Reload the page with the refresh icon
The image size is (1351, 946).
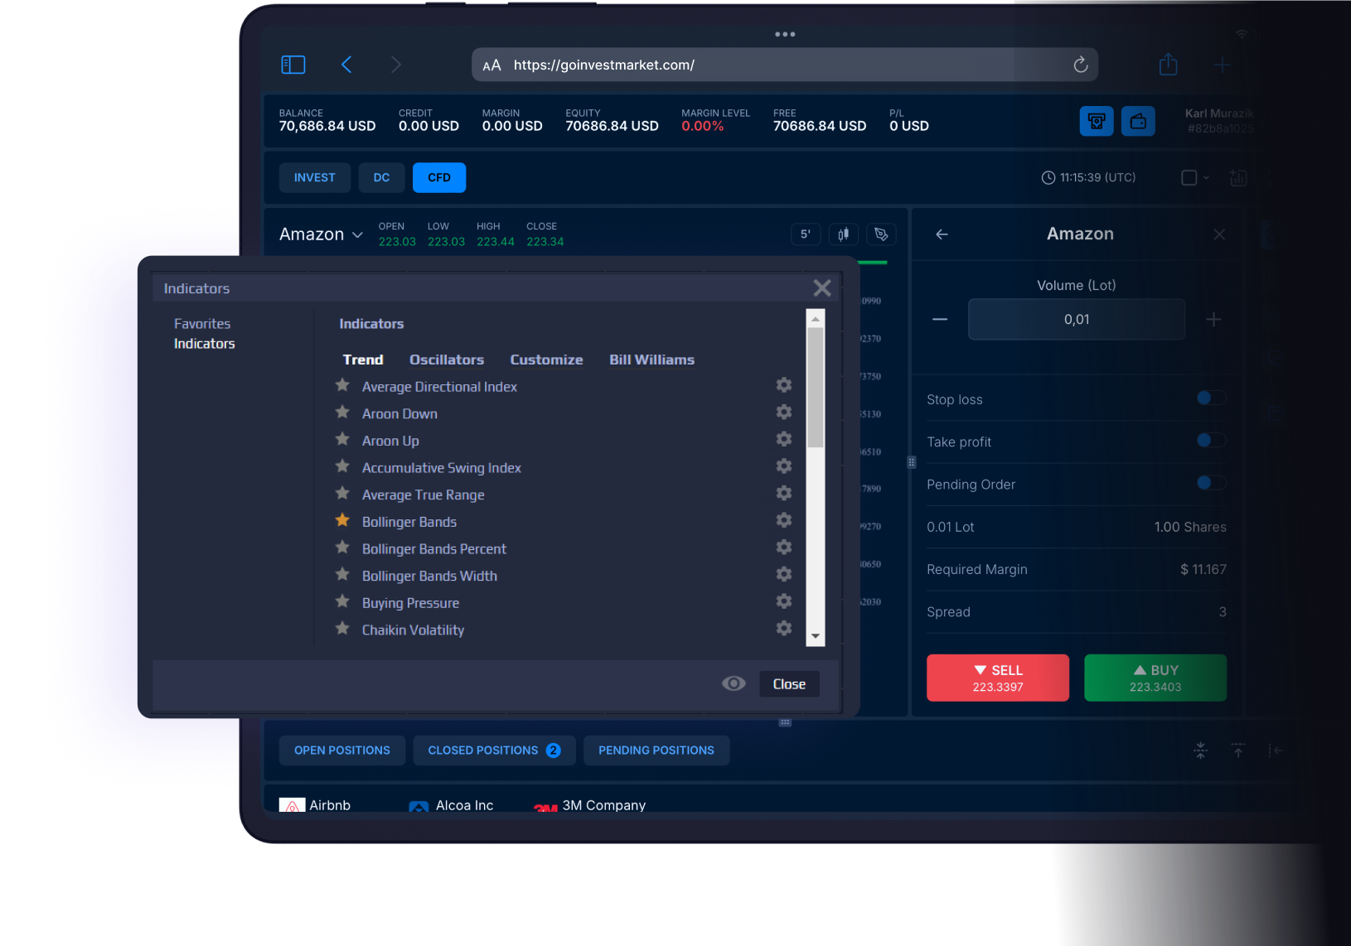tap(1080, 65)
